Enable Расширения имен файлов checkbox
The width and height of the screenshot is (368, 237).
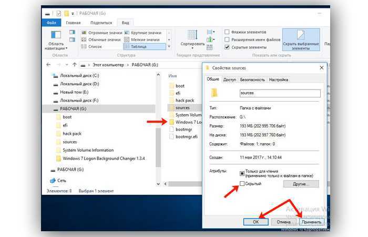coord(227,39)
